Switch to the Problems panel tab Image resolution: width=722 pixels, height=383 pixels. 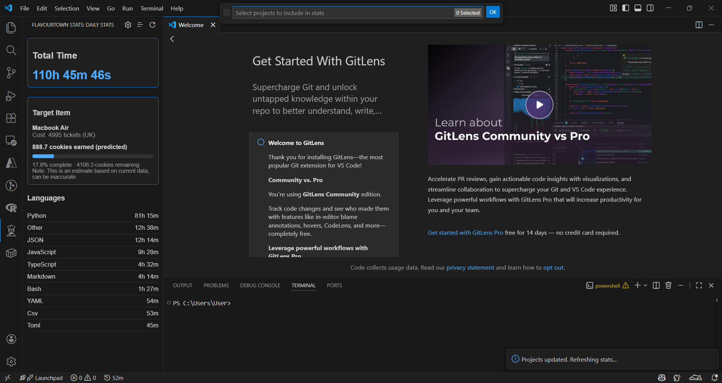click(x=216, y=285)
